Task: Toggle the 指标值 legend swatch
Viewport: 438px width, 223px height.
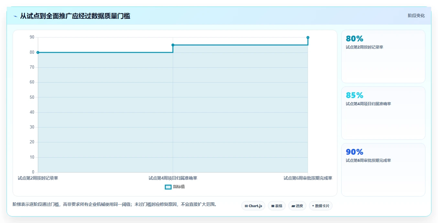Action: click(168, 187)
